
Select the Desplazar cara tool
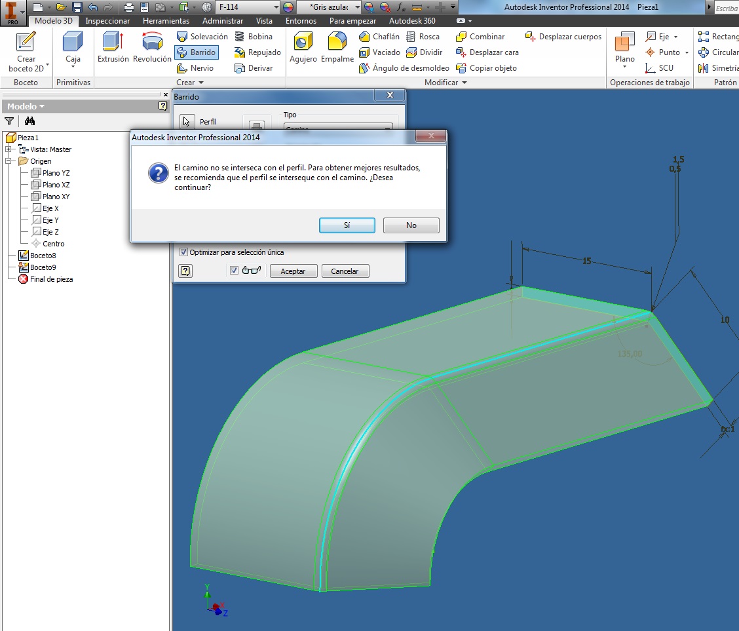tap(487, 52)
